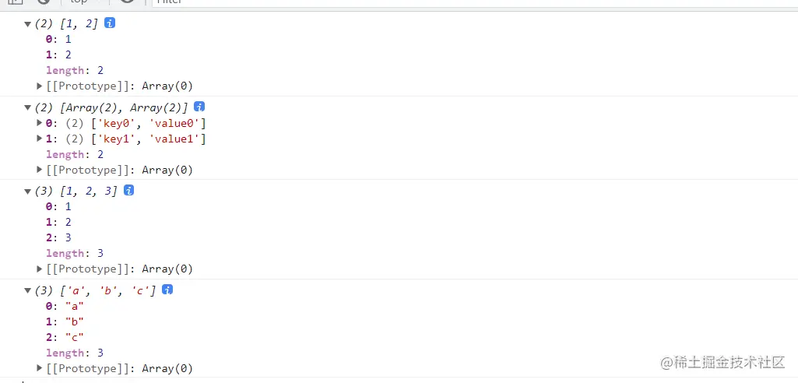Select the 2: 3 property row

(58, 237)
